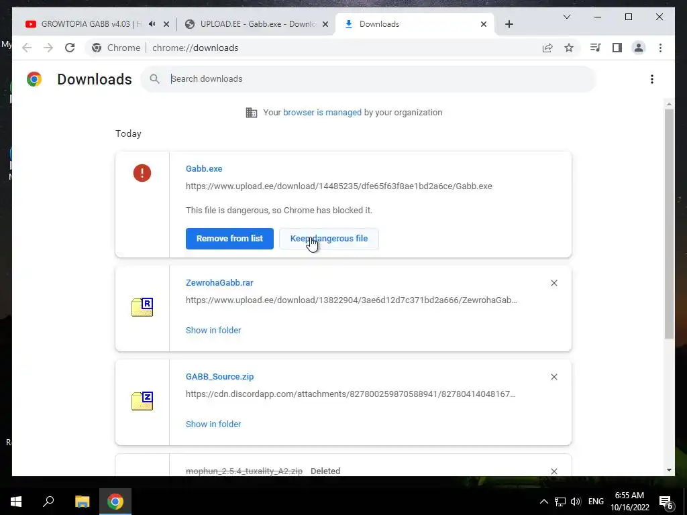Click Keep dangerous file button
Viewport: 687px width, 515px height.
click(x=329, y=239)
